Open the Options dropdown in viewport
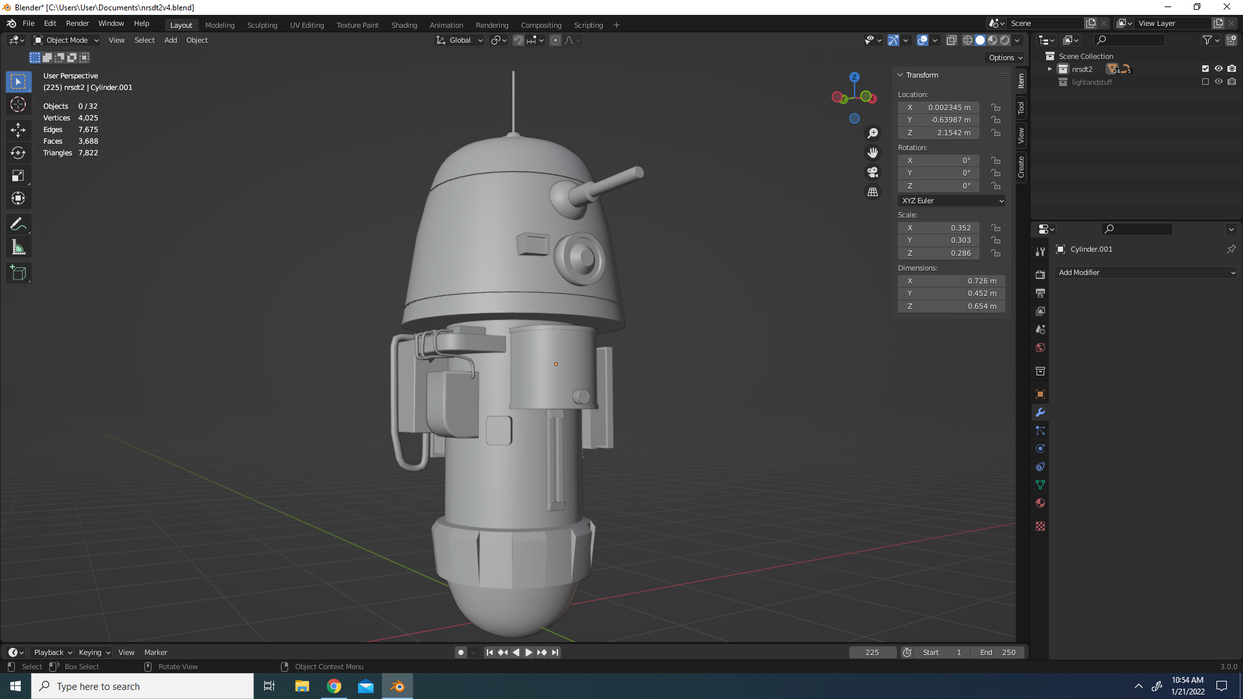This screenshot has width=1243, height=699. tap(1005, 58)
